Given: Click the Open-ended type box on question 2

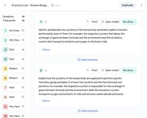Looking at the screenshot, I should coord(110,70).
